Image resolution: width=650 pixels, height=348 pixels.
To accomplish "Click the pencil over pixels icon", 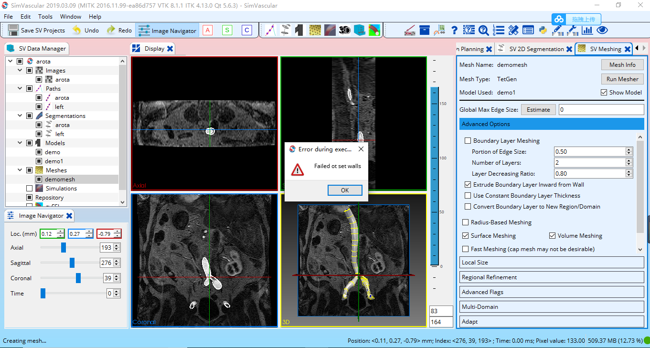I will pyautogui.click(x=557, y=30).
